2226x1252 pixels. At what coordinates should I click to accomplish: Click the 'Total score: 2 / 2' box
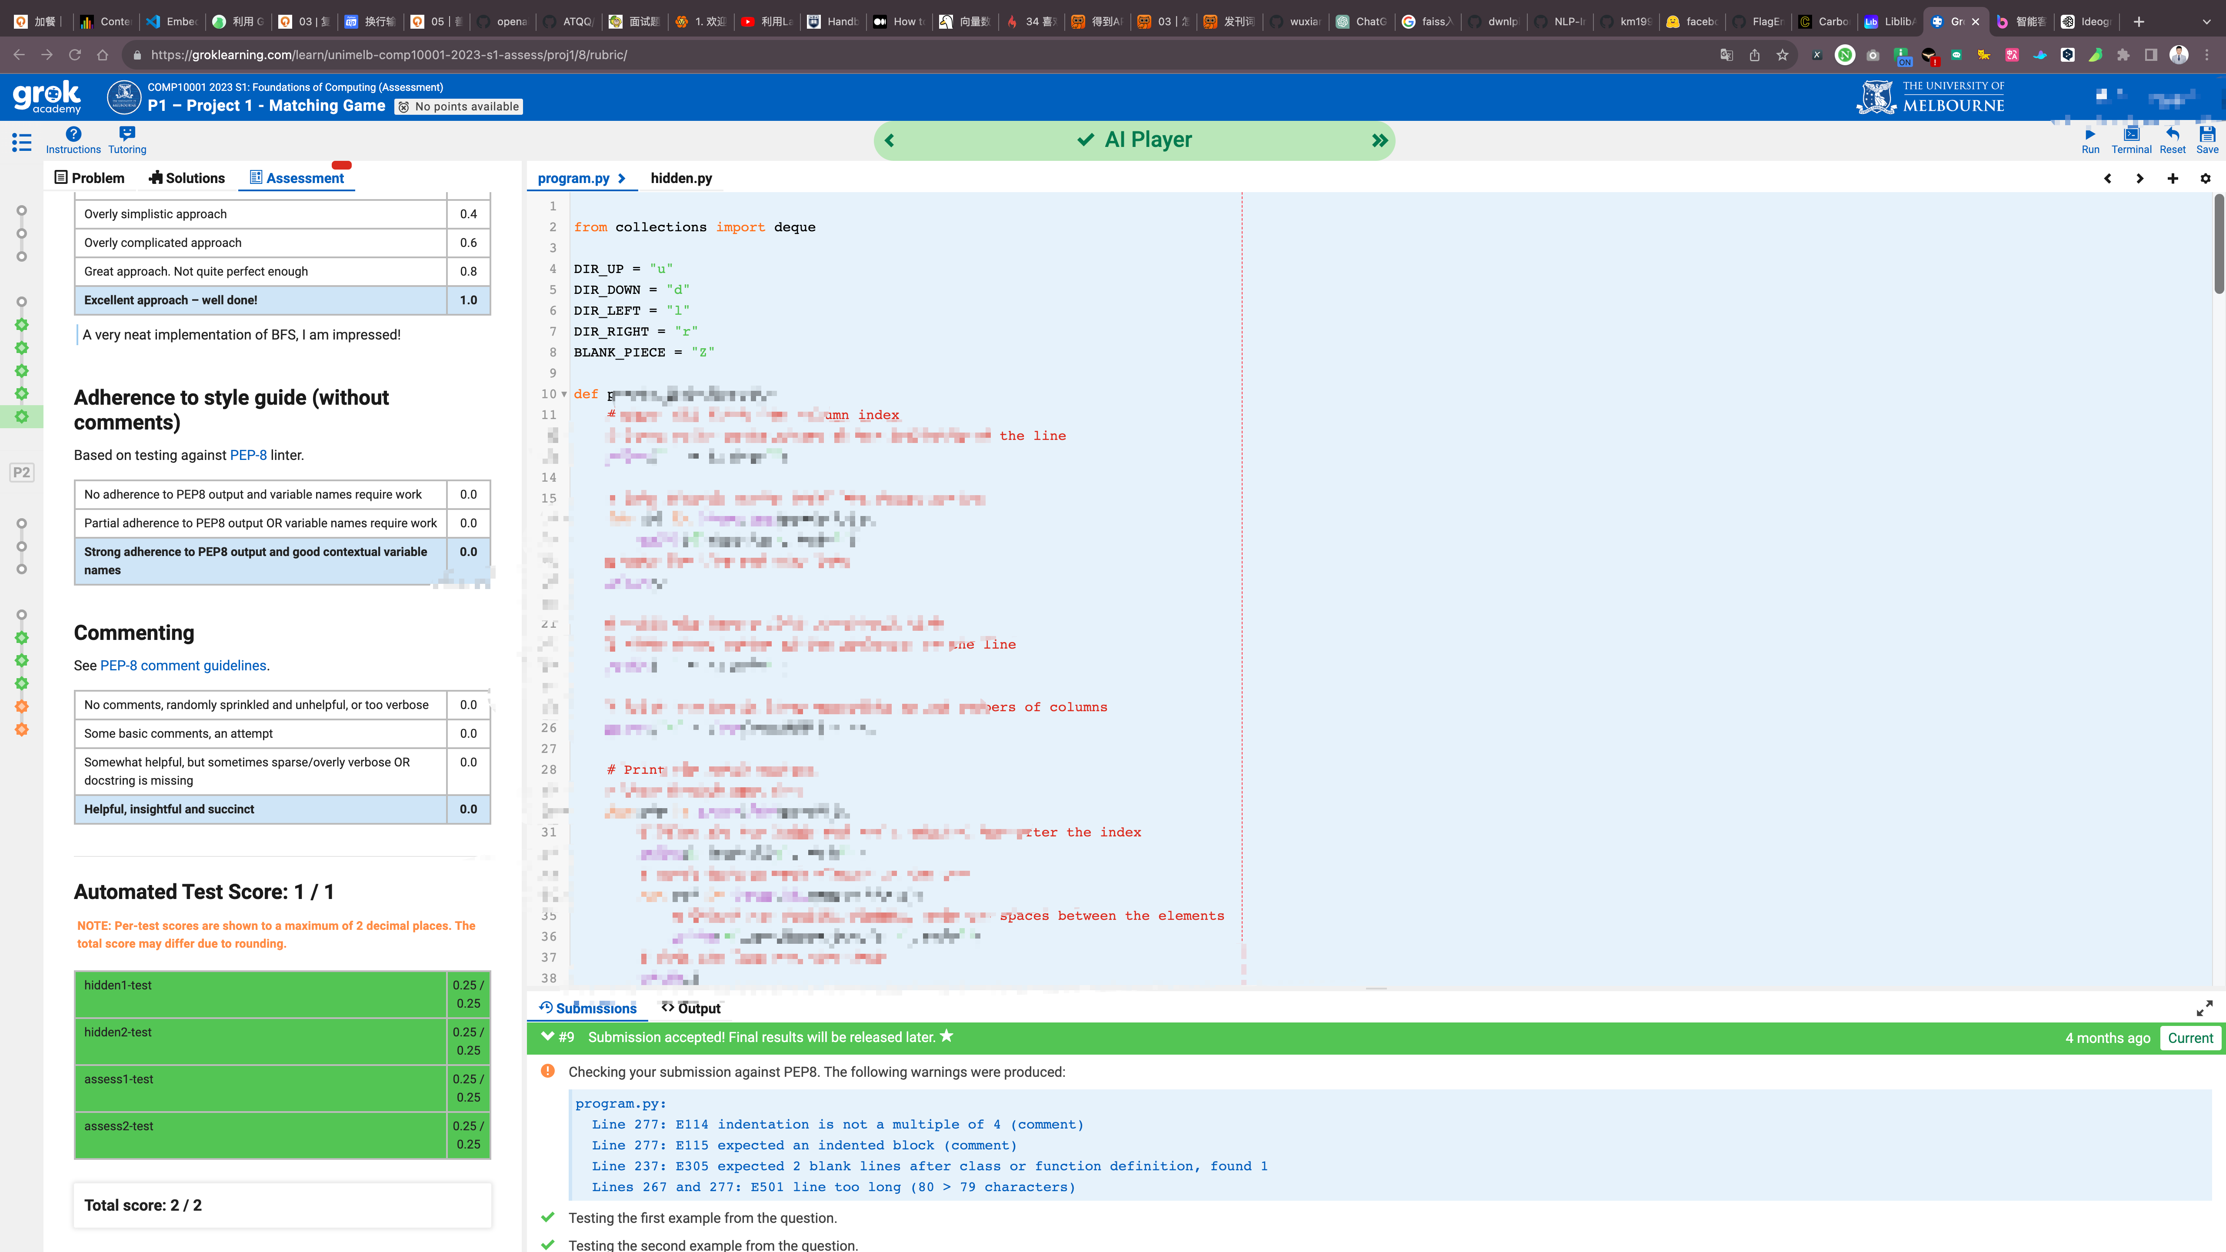tap(283, 1205)
